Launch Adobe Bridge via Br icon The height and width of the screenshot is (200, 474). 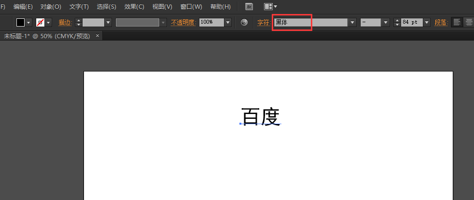pos(249,6)
